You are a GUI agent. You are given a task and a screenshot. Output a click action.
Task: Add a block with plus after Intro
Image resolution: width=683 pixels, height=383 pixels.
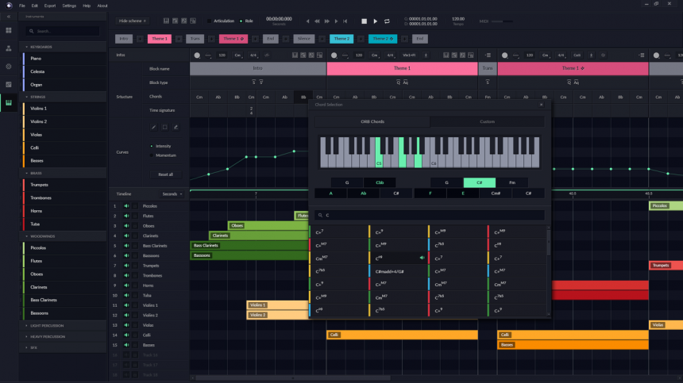pyautogui.click(x=140, y=39)
